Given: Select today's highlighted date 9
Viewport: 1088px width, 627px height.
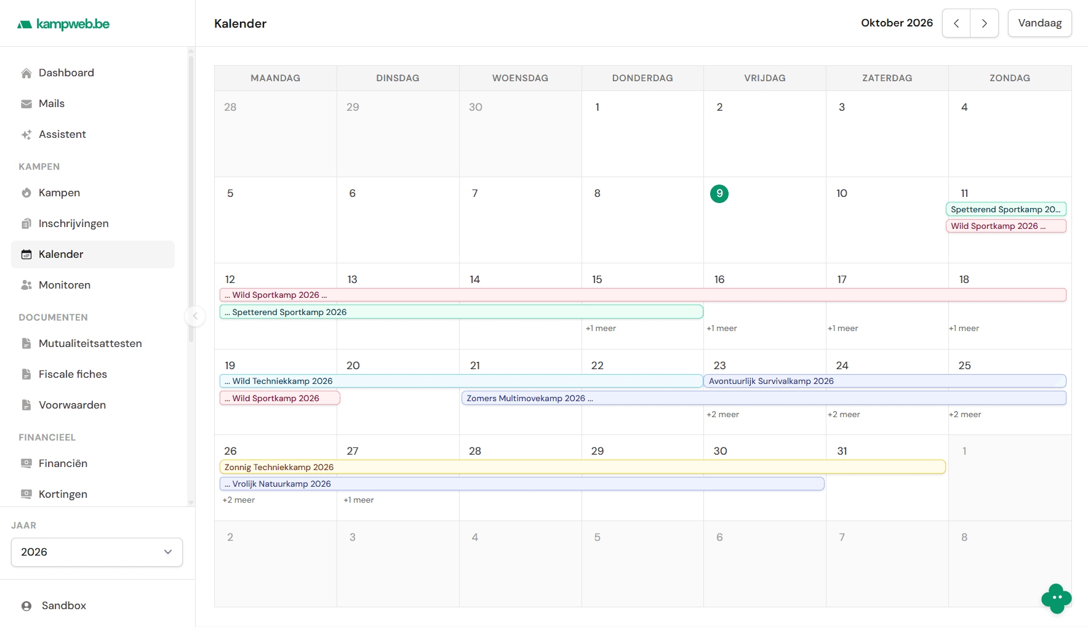Looking at the screenshot, I should coord(719,194).
